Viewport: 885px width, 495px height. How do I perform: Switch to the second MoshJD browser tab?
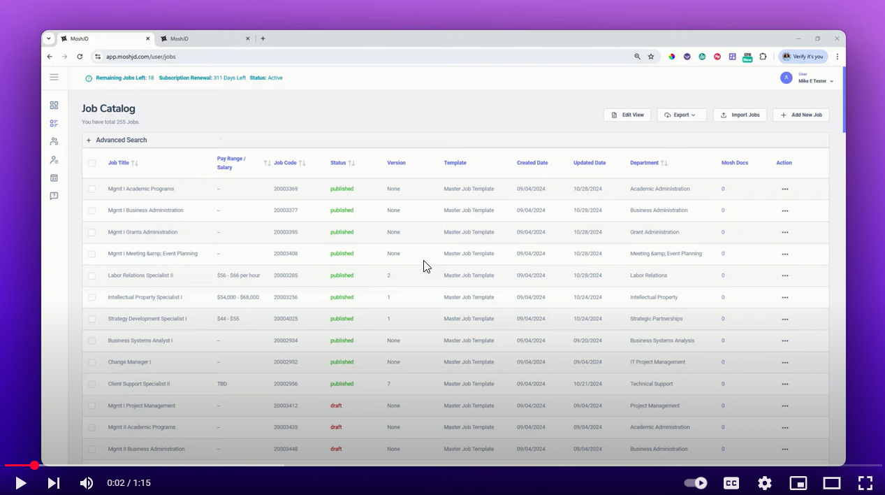[x=203, y=38]
